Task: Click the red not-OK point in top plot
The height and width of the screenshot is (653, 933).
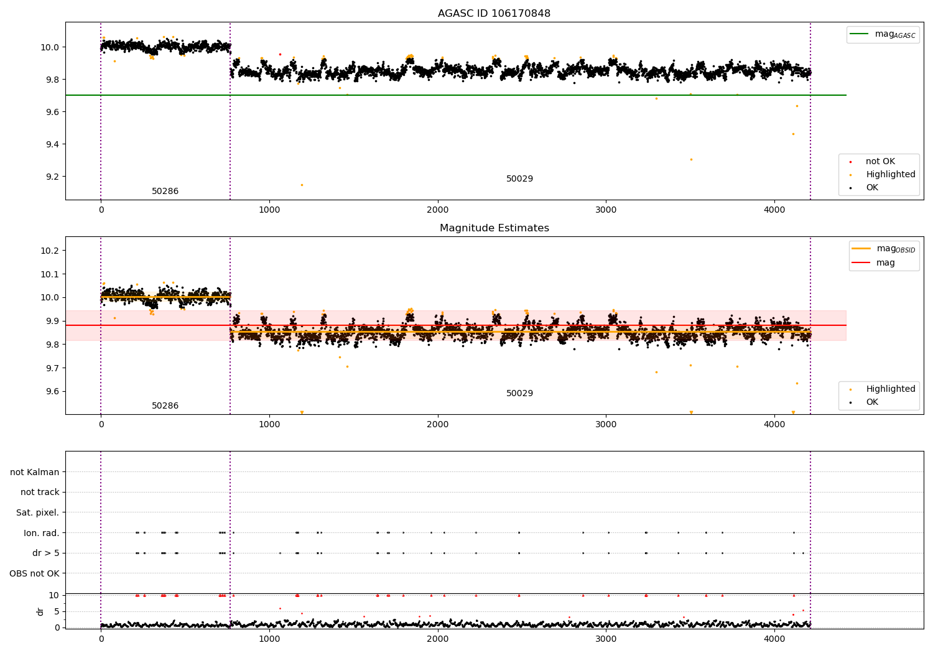Action: coord(280,54)
